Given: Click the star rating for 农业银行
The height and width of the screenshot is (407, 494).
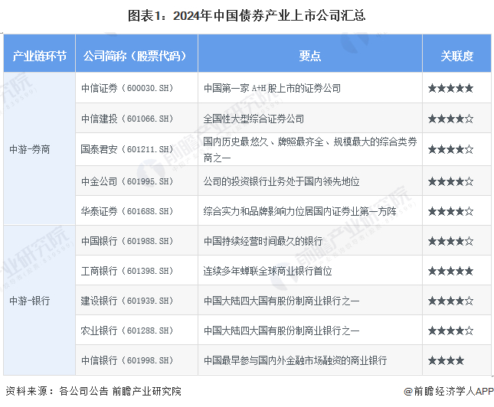Looking at the screenshot, I should (x=450, y=330).
